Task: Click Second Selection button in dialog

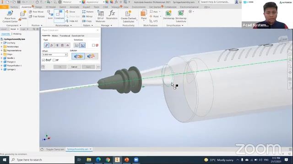Action: click(82, 45)
